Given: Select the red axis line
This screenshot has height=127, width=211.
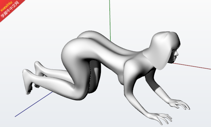Looking at the screenshot, I should (x=192, y=66).
